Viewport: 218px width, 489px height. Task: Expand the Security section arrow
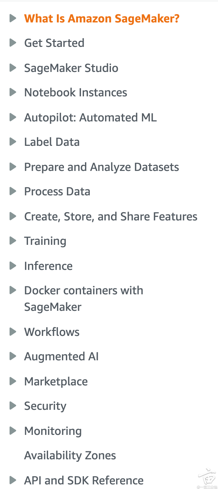pos(13,406)
